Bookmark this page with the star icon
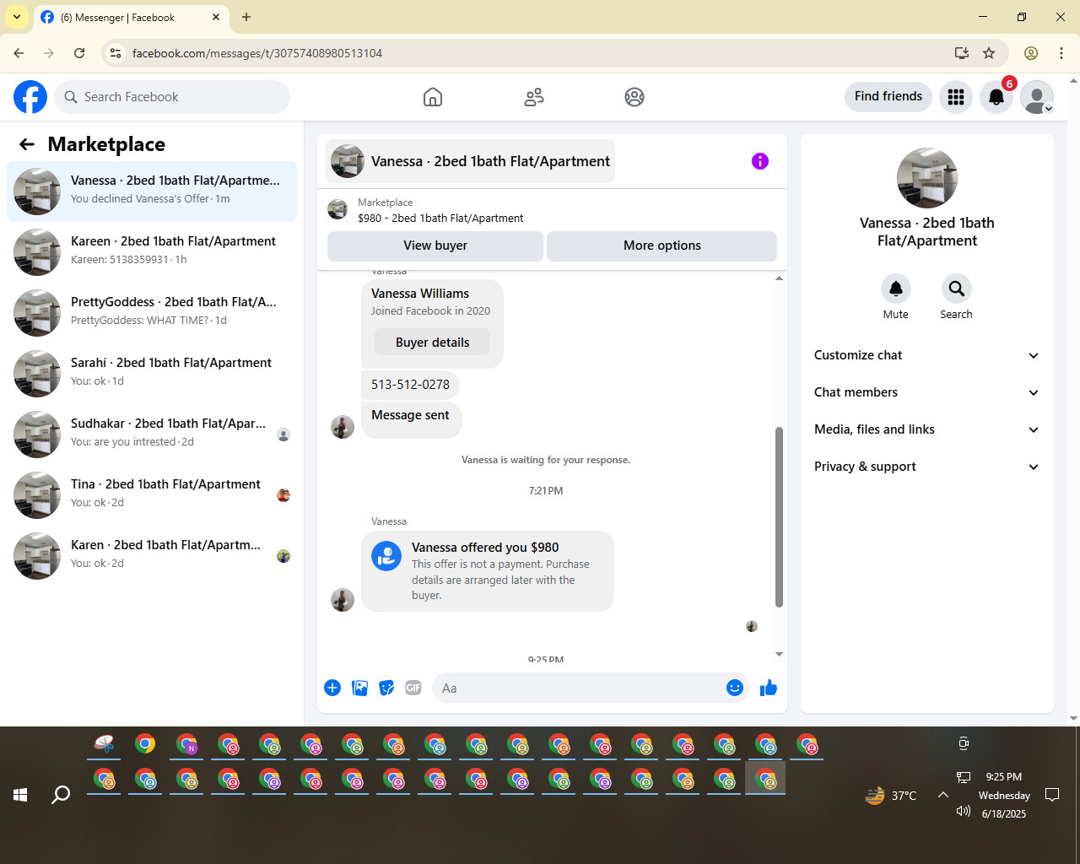The height and width of the screenshot is (864, 1080). pyautogui.click(x=989, y=53)
